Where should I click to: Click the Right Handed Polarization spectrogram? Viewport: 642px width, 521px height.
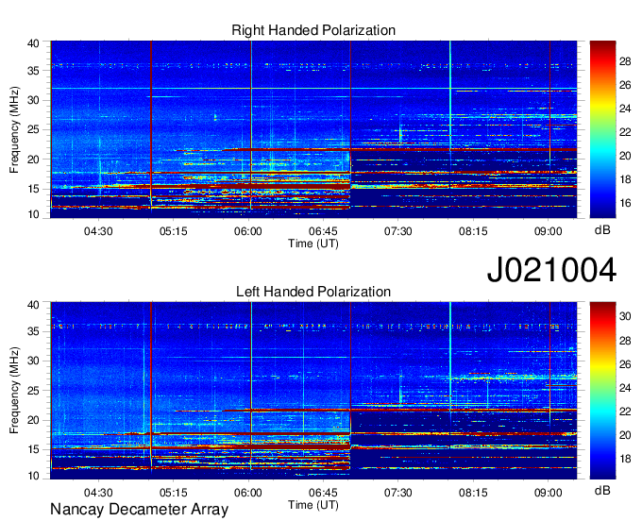click(x=313, y=129)
